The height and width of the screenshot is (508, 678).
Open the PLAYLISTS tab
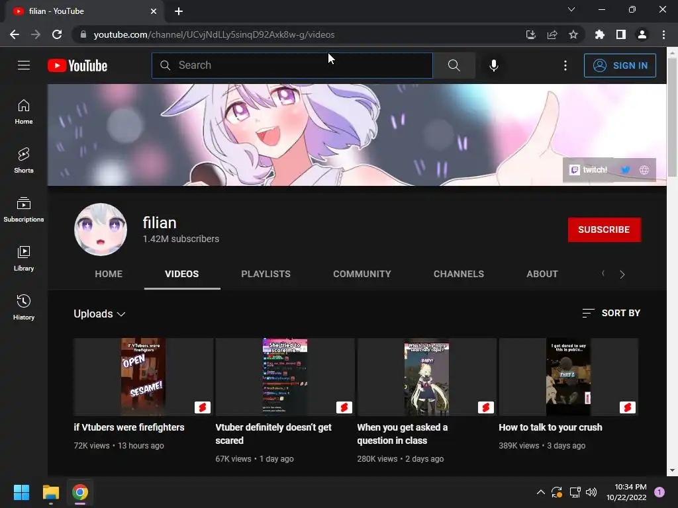click(266, 274)
